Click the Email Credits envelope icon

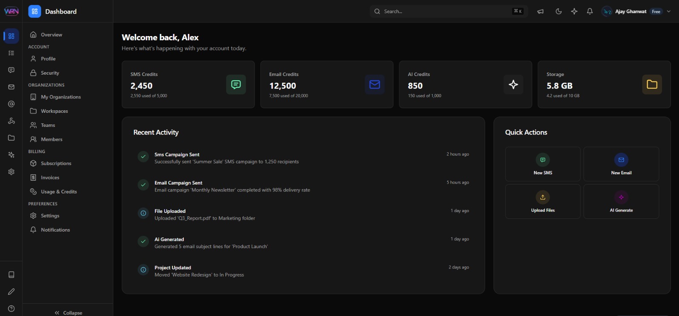[375, 84]
